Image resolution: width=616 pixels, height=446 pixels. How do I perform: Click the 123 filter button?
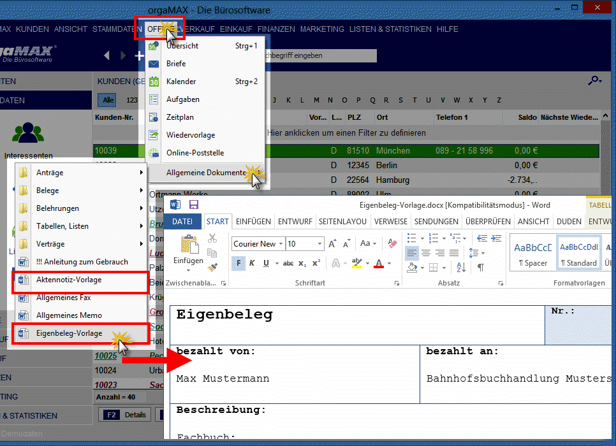coord(131,100)
